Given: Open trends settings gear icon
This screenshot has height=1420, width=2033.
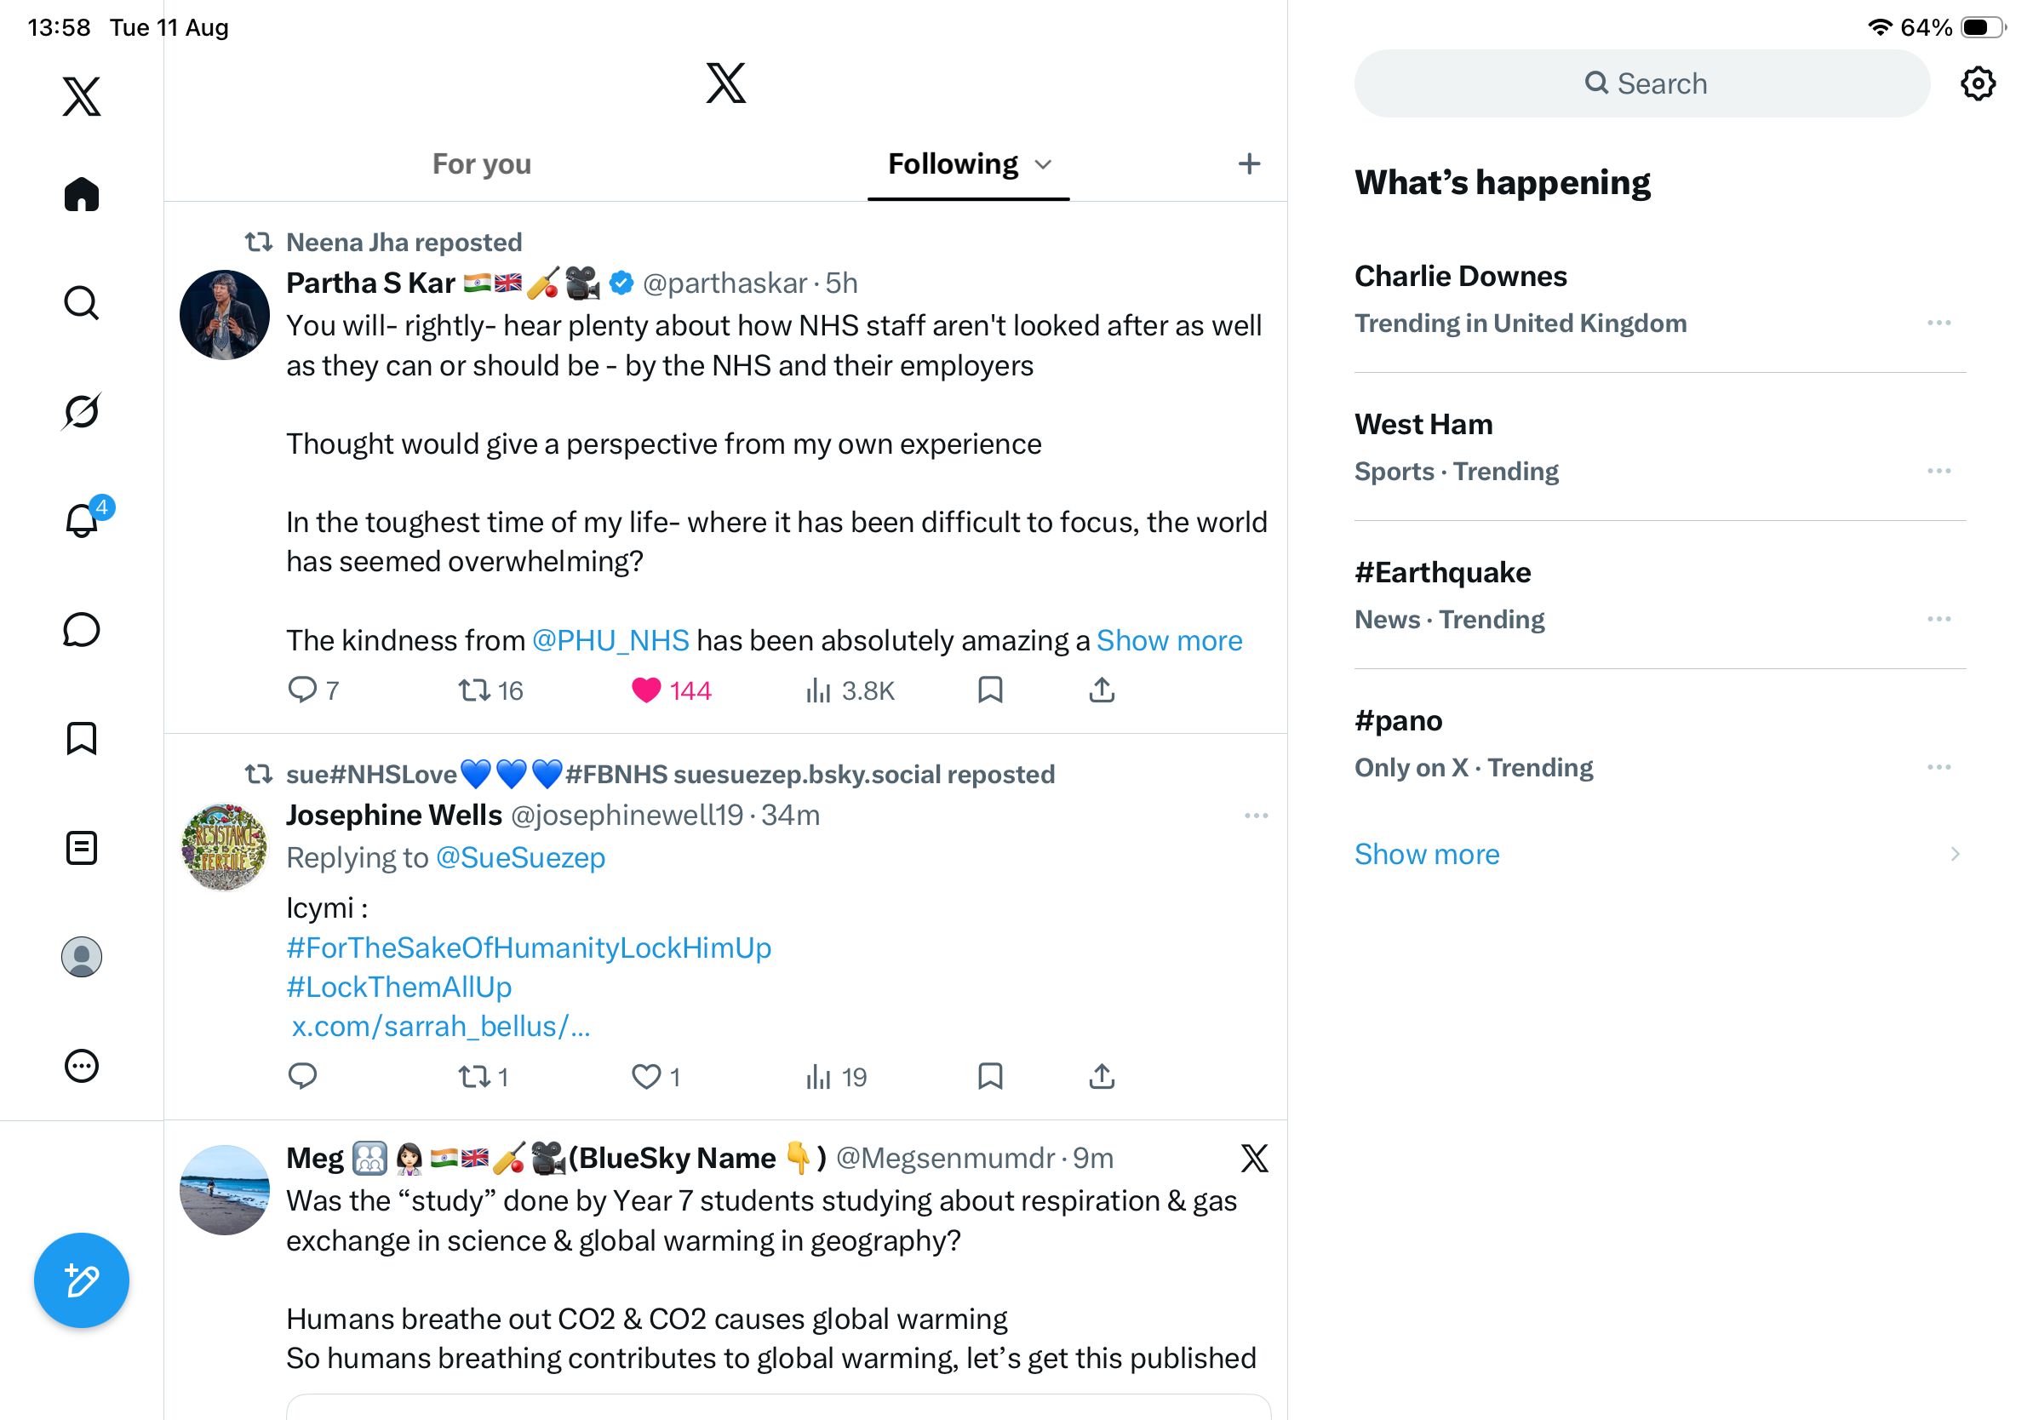Looking at the screenshot, I should (x=1977, y=83).
